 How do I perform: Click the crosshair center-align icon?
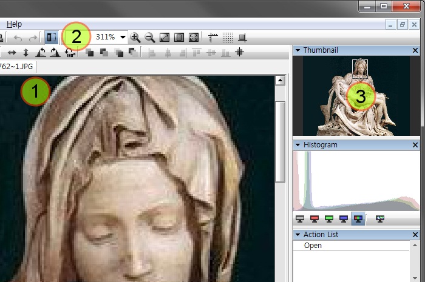pos(240,53)
